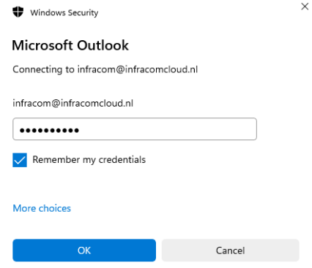Click the Windows Security shield icon
312x268 pixels.
18,12
